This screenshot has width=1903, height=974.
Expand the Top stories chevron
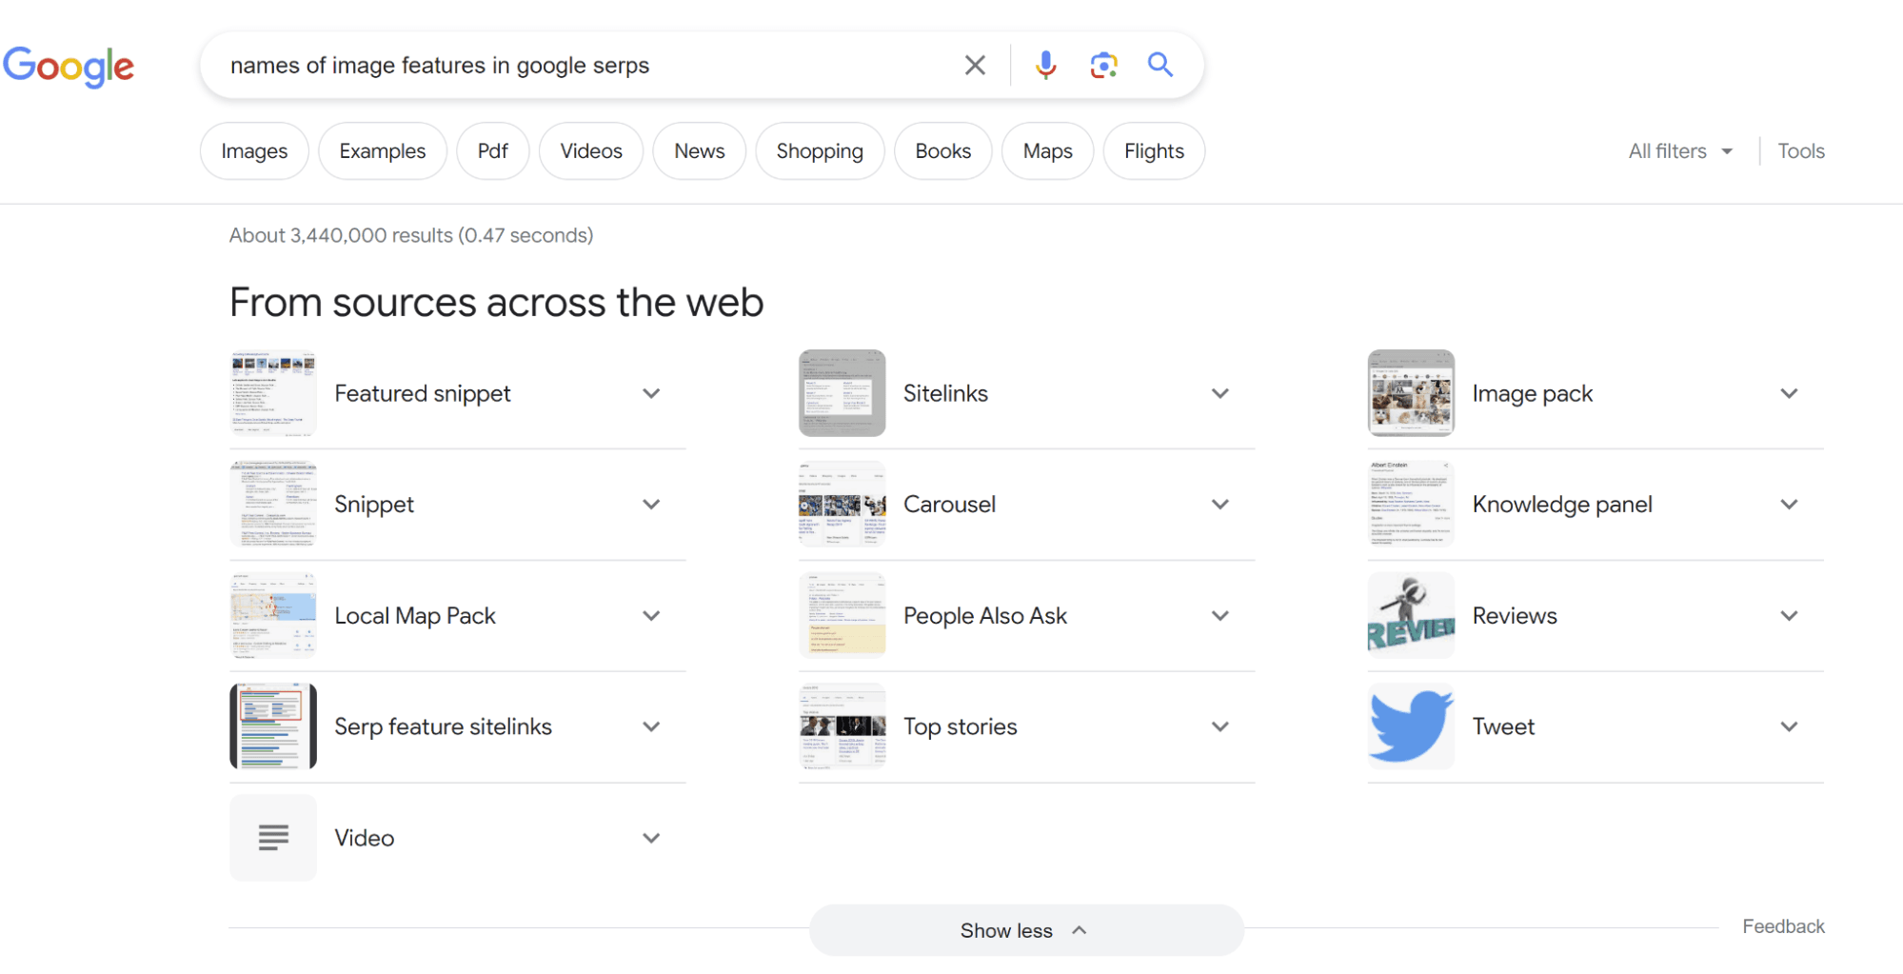click(1219, 726)
